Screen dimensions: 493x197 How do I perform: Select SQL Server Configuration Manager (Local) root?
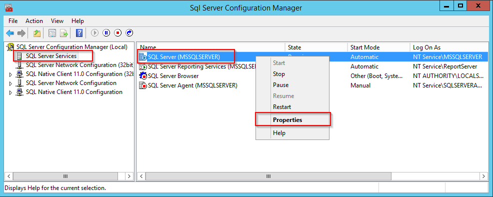point(72,47)
